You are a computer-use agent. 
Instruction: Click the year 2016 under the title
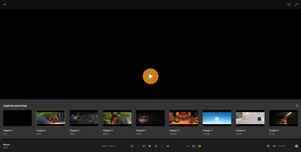[x=5, y=148]
